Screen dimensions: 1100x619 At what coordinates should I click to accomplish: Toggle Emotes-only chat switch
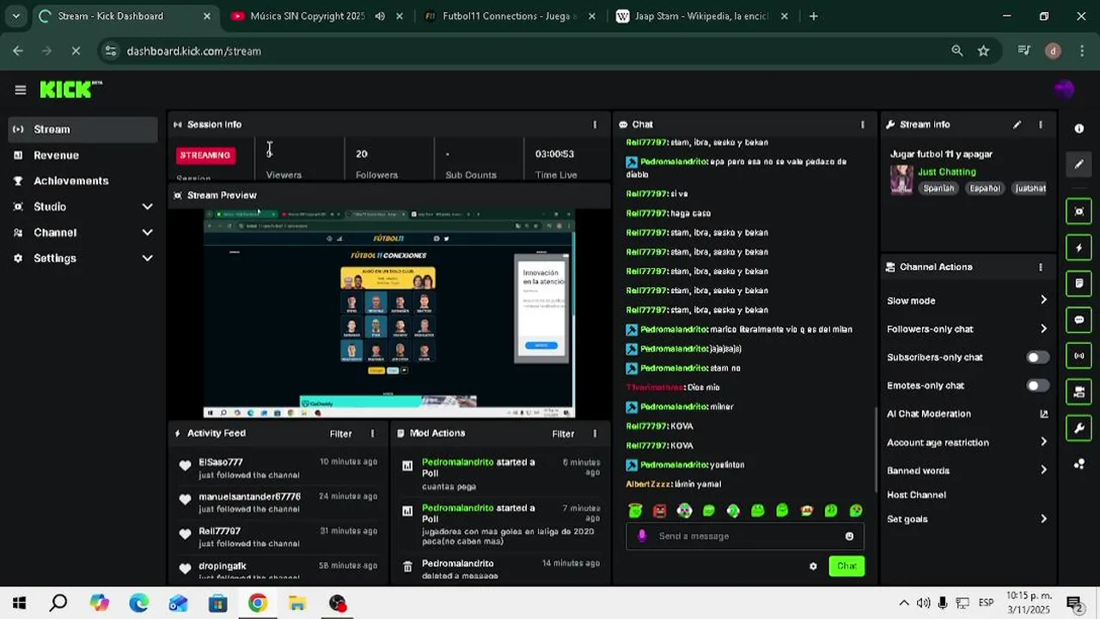[1037, 386]
